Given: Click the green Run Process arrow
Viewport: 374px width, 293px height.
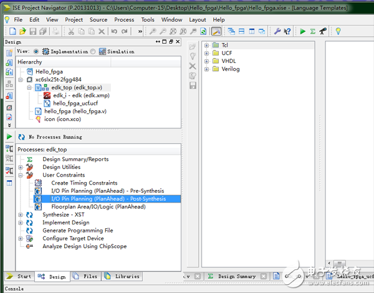Looking at the screenshot, I should pyautogui.click(x=9, y=137).
